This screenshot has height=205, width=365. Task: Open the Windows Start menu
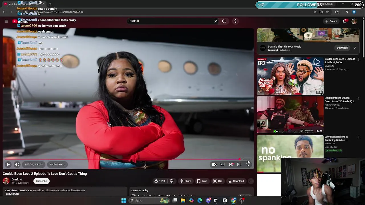tap(123, 200)
